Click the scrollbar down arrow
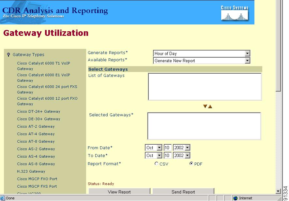289x201 pixels. [x=278, y=192]
